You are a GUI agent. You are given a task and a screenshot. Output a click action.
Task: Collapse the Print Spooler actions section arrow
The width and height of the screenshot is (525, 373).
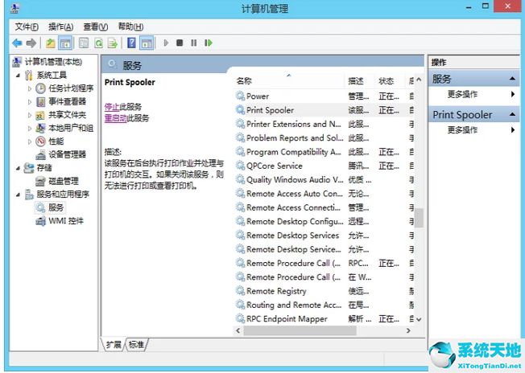point(512,114)
